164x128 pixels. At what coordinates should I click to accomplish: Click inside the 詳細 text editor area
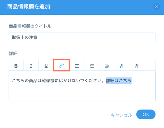(82, 86)
